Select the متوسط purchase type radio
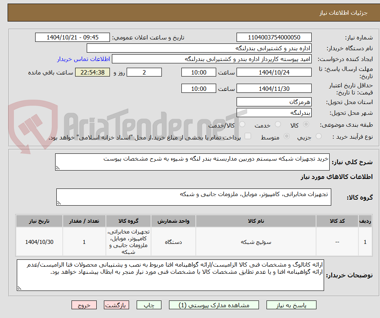 point(286,136)
